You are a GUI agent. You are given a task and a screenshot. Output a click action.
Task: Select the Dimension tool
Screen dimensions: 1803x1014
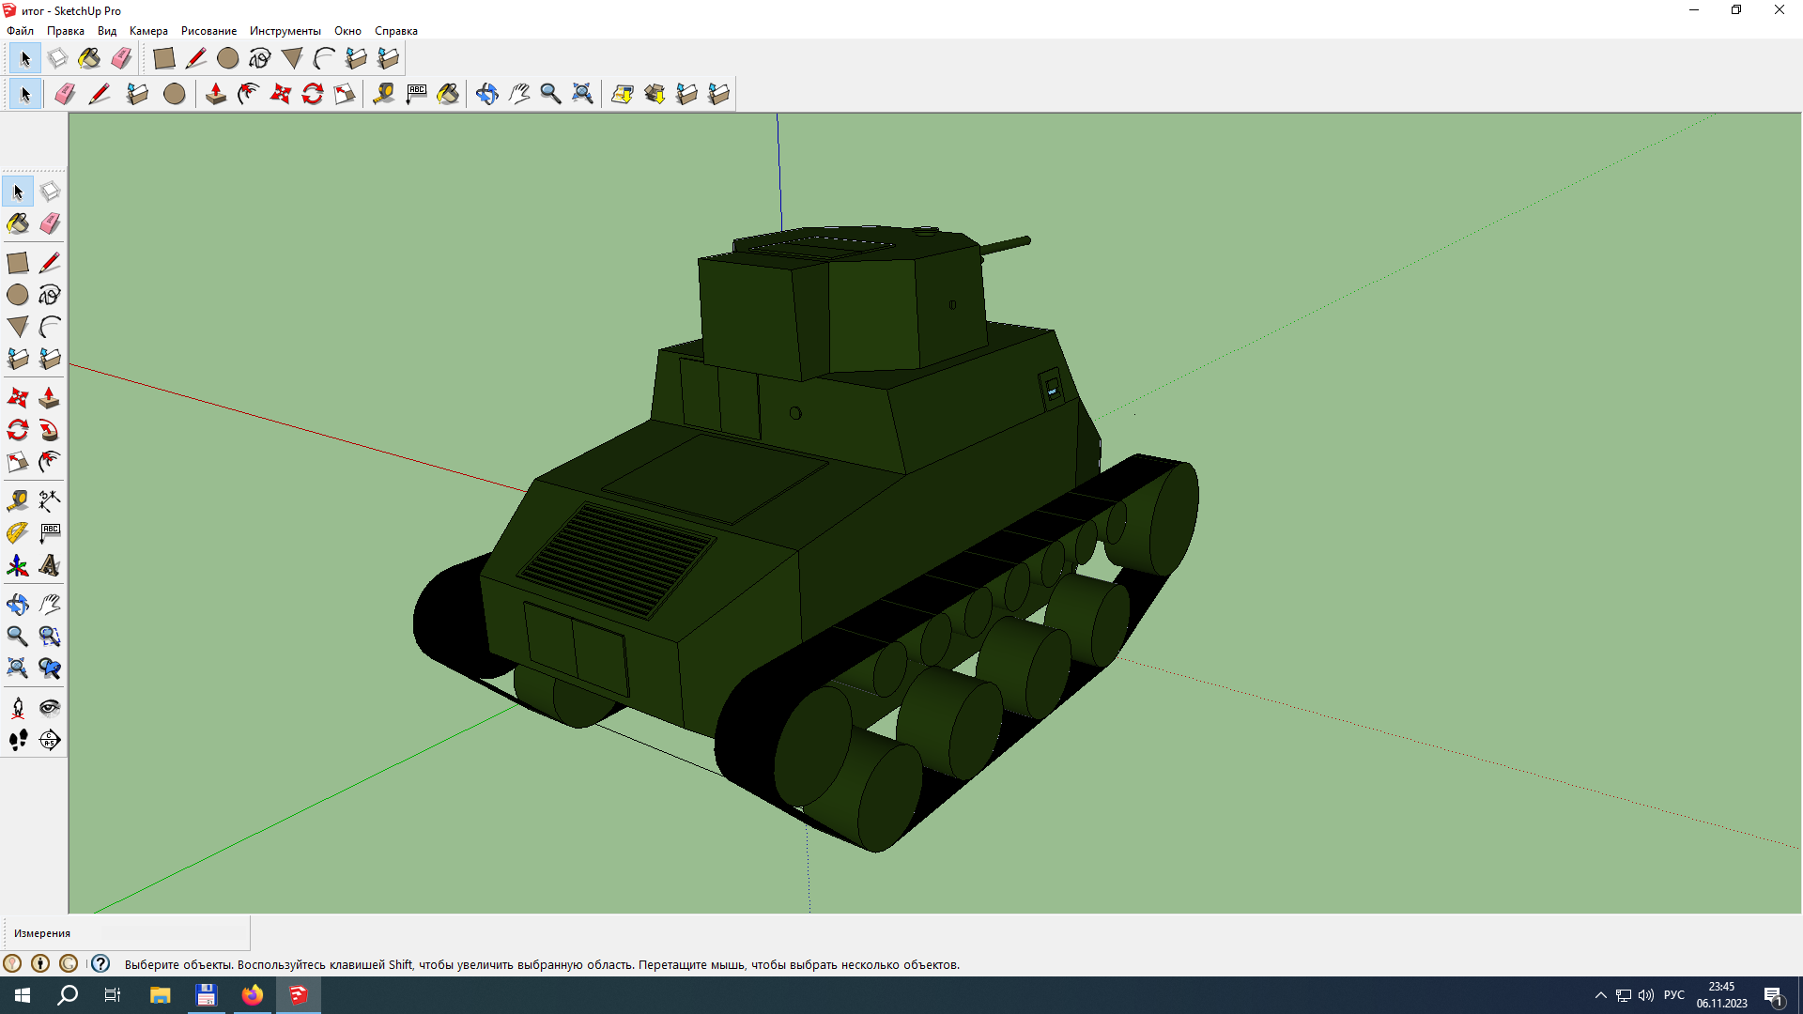50,500
